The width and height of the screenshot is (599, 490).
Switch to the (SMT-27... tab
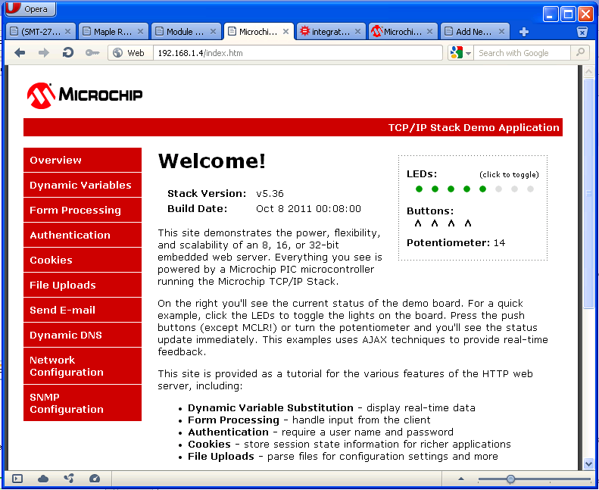(41, 32)
